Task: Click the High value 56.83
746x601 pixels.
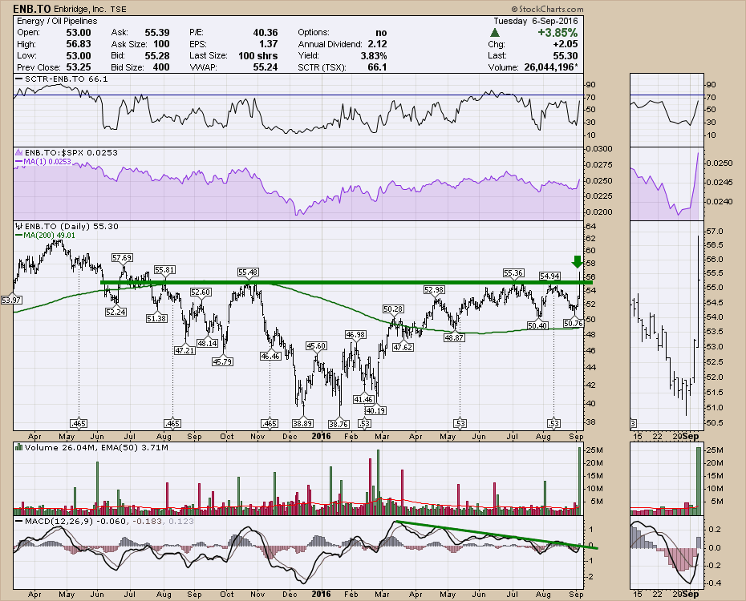Action: pos(79,44)
